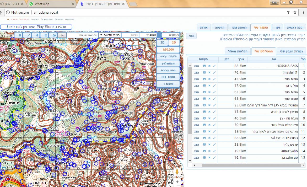Open the רשת חדשה coordinate grid dropdown
This screenshot has width=307, height=187.
(110, 35)
